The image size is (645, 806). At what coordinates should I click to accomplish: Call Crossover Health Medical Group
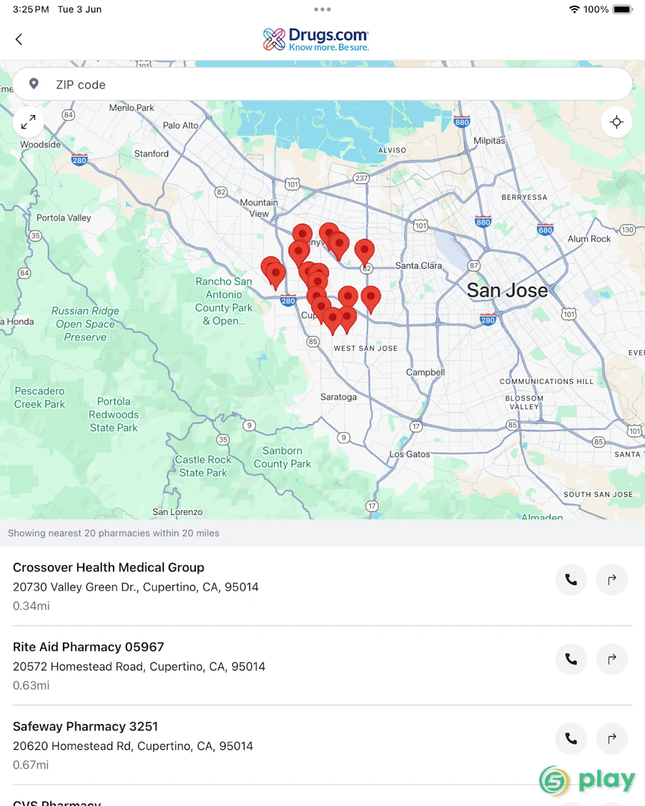[x=571, y=580]
